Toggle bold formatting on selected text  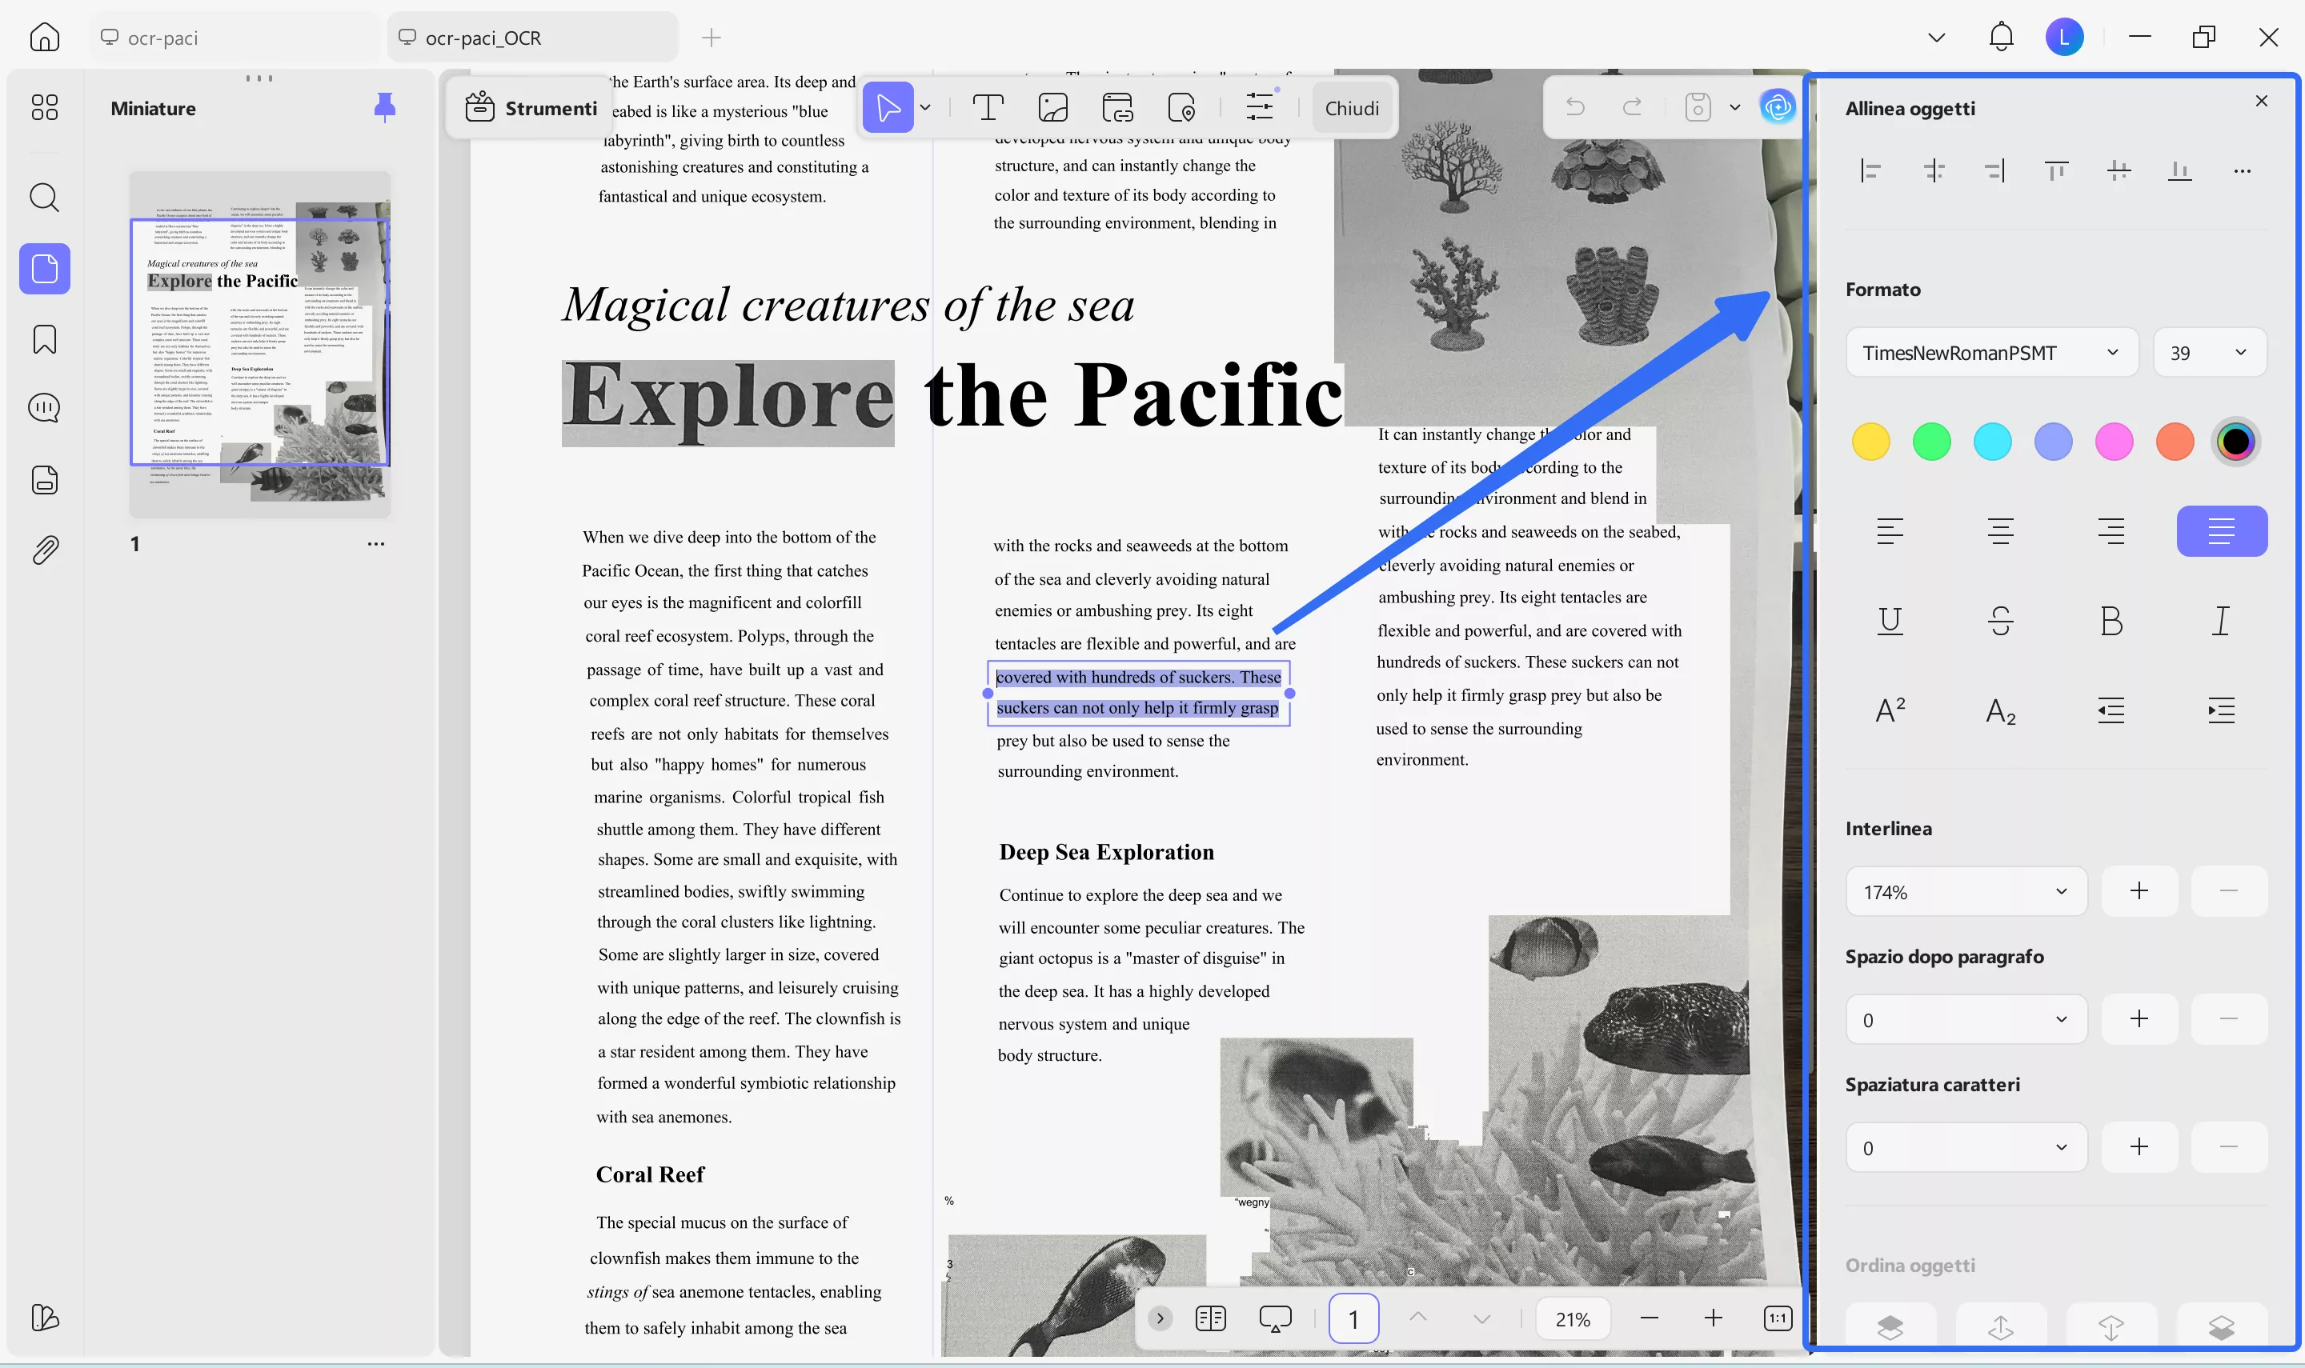point(2111,620)
